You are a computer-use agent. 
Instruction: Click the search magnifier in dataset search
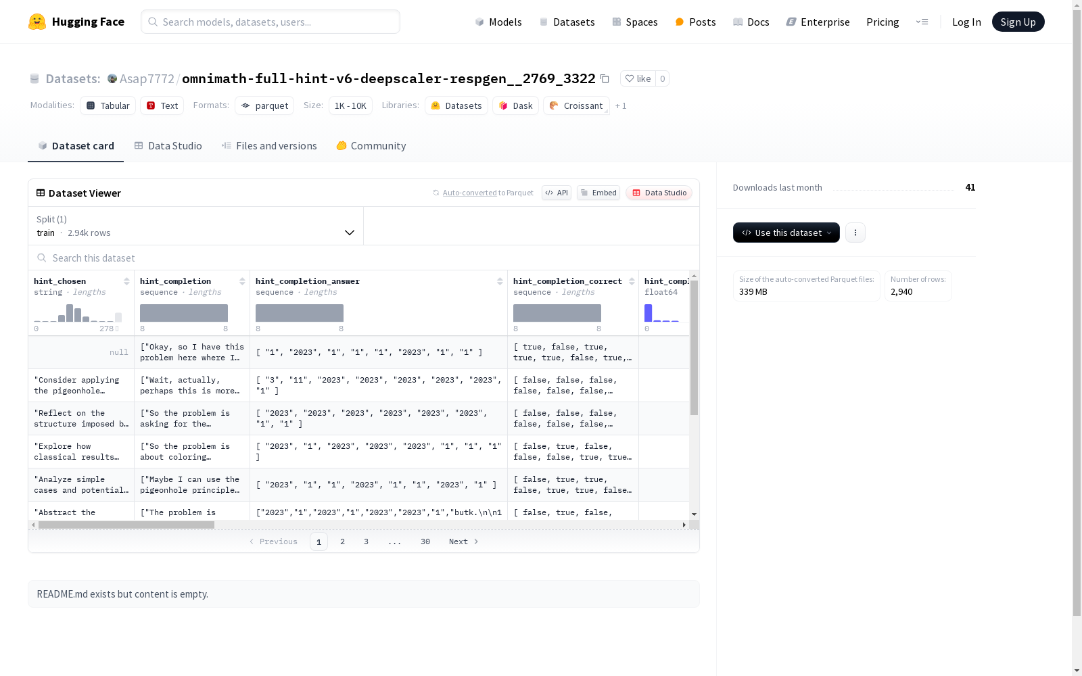(42, 258)
